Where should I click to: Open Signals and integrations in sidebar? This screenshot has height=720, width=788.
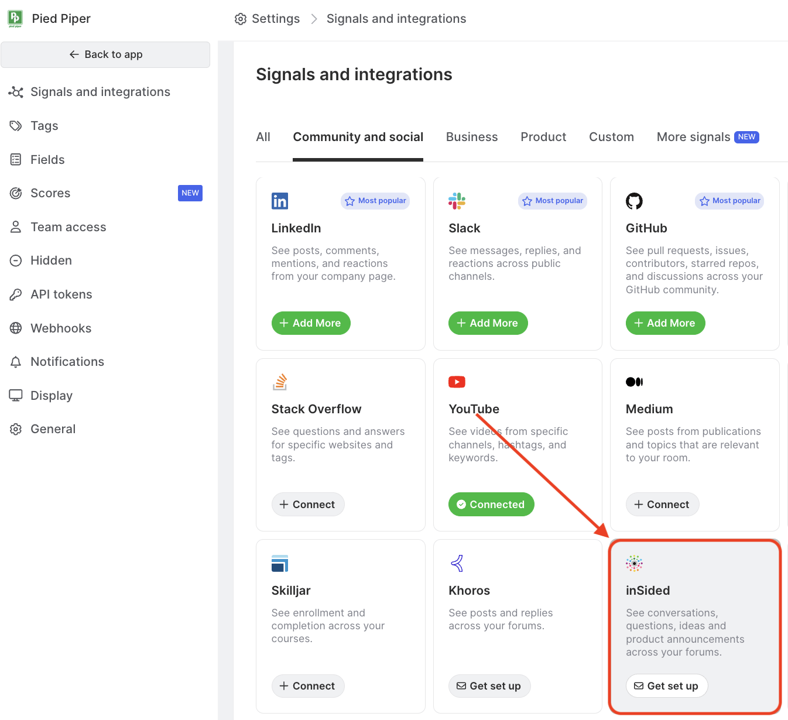tap(100, 92)
